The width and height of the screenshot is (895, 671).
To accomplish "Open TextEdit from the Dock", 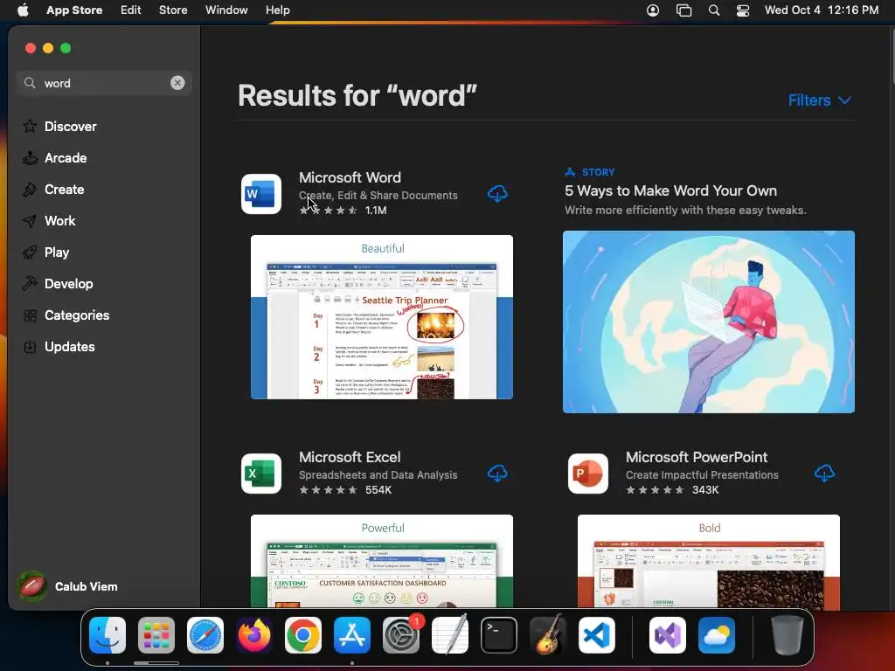I will 450,635.
